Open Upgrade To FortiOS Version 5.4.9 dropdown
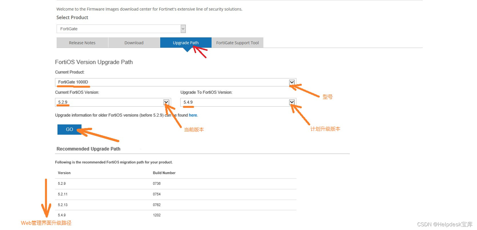Viewport: 477px width, 230px height. [238, 102]
